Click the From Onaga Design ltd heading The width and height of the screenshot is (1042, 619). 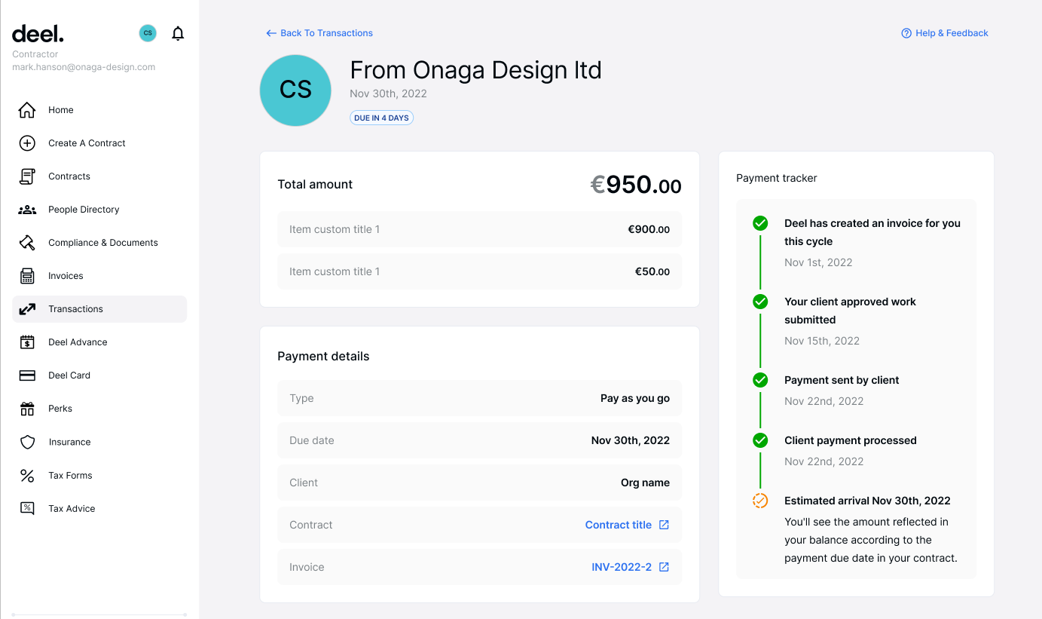(x=476, y=70)
